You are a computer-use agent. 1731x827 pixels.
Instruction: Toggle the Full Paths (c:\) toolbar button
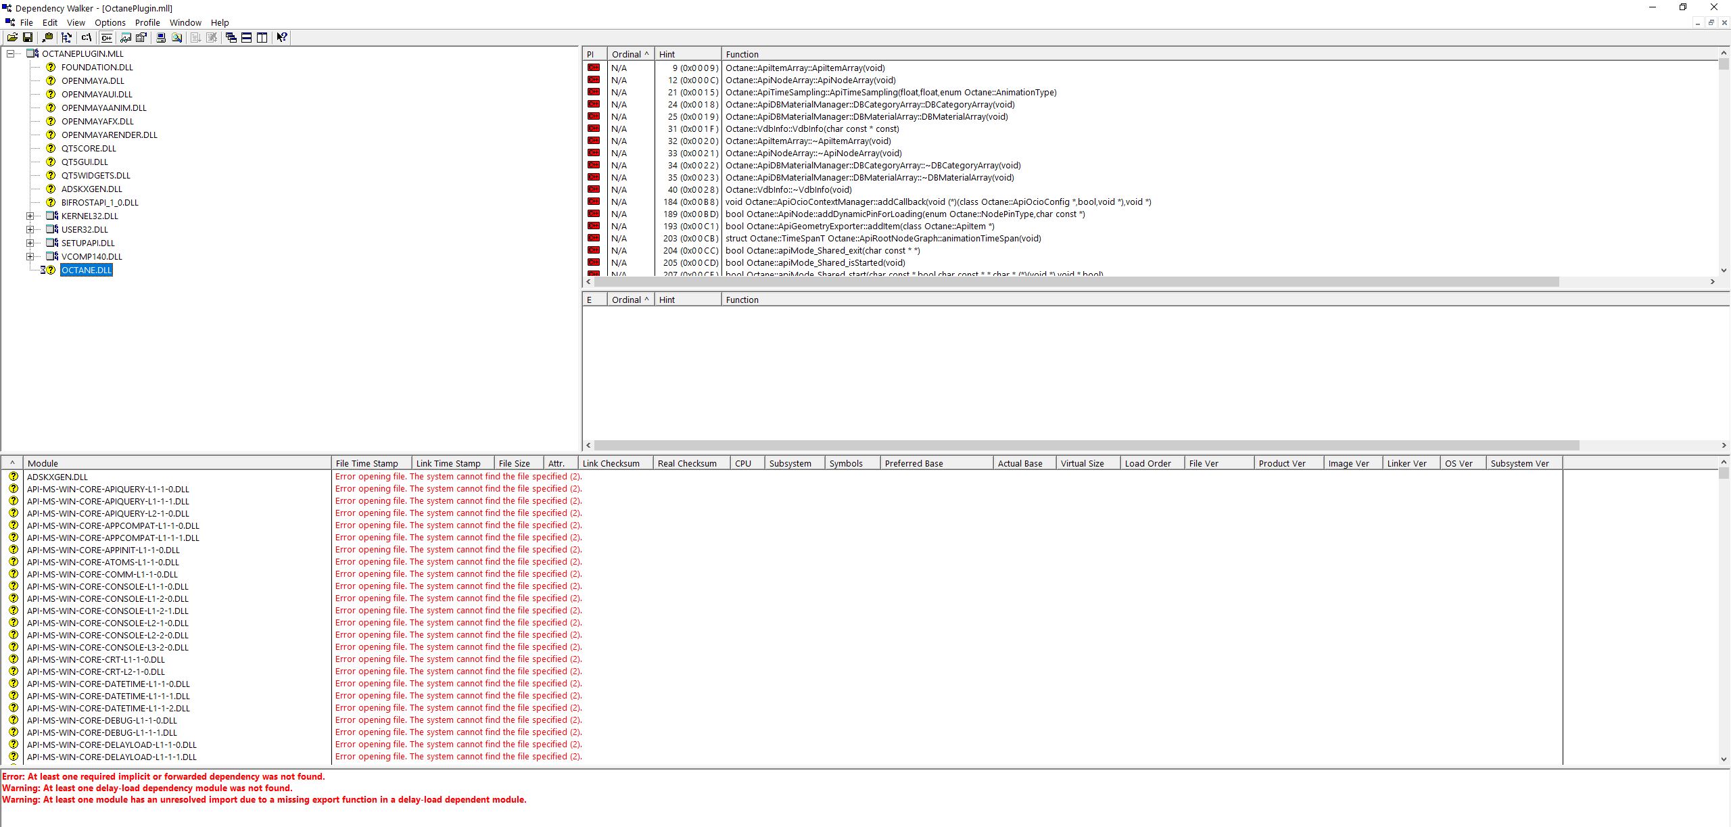click(x=86, y=38)
